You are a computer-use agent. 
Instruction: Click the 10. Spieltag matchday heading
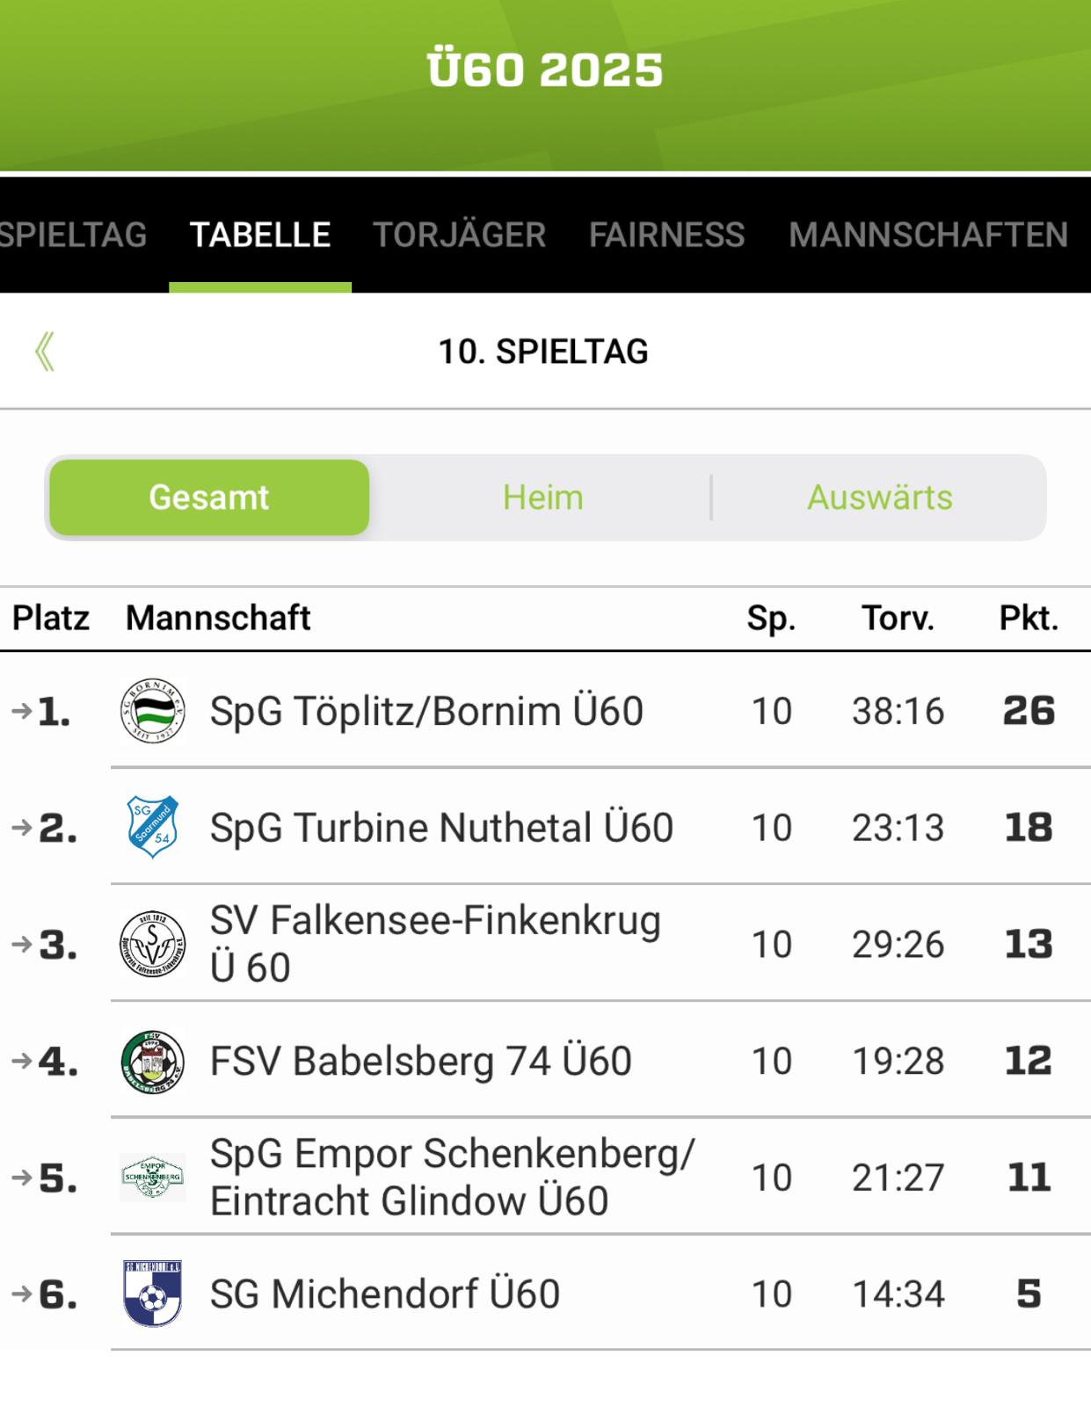tap(543, 351)
